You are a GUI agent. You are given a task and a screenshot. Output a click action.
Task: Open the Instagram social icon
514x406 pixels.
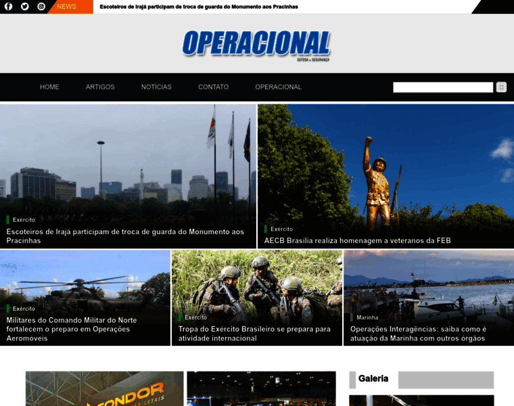point(41,7)
